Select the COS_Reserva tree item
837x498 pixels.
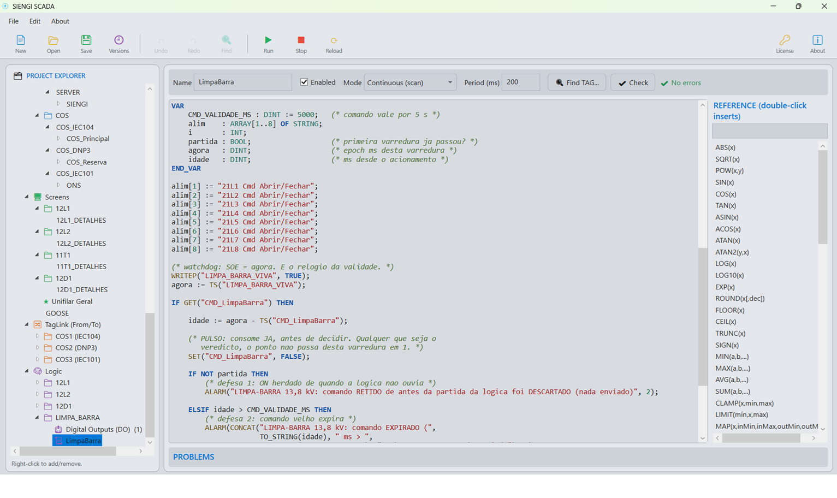86,162
